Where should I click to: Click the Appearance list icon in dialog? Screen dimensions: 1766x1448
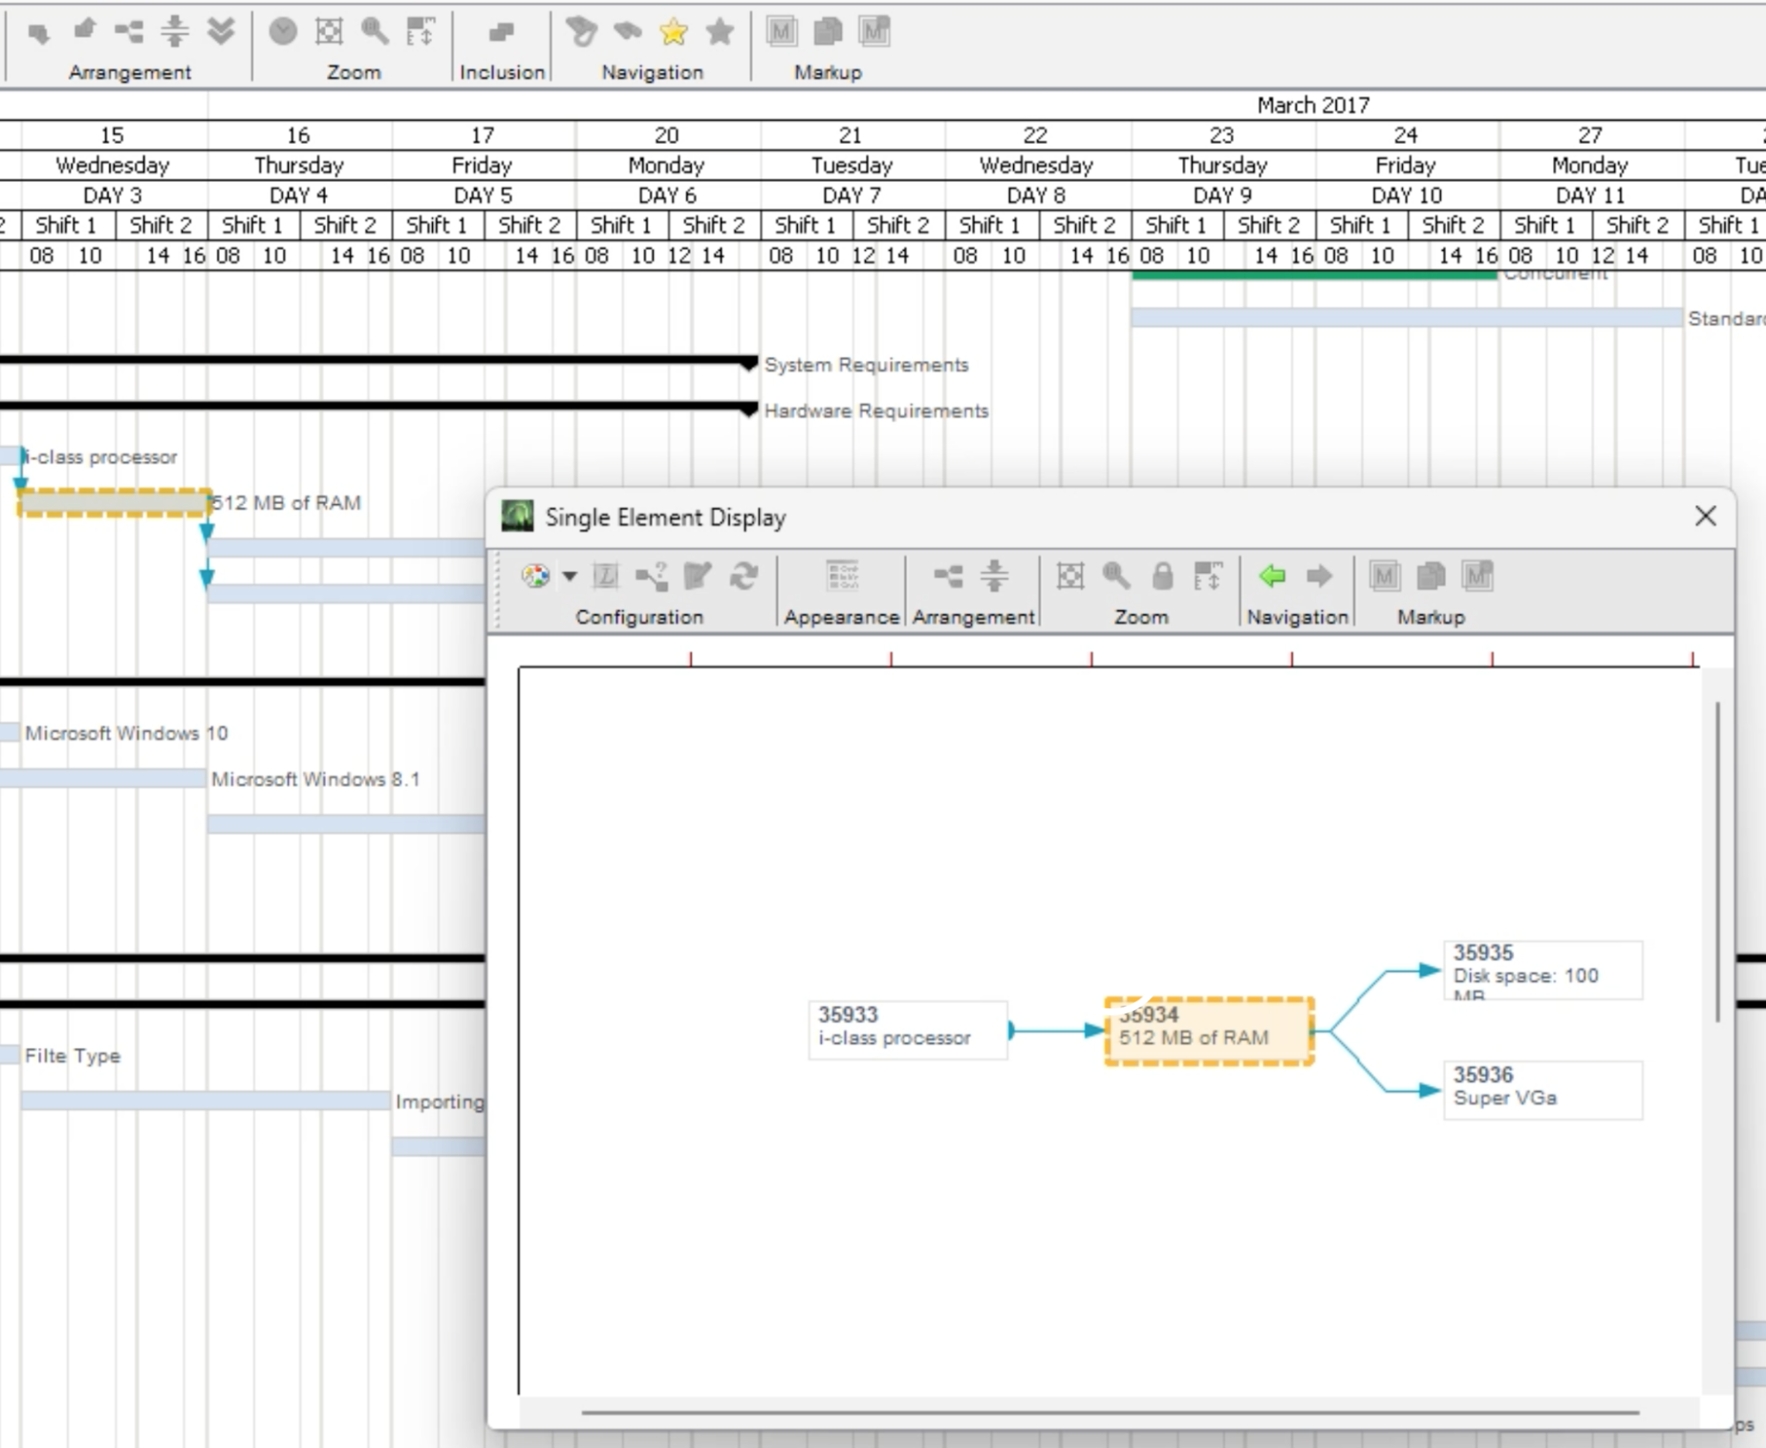(841, 577)
